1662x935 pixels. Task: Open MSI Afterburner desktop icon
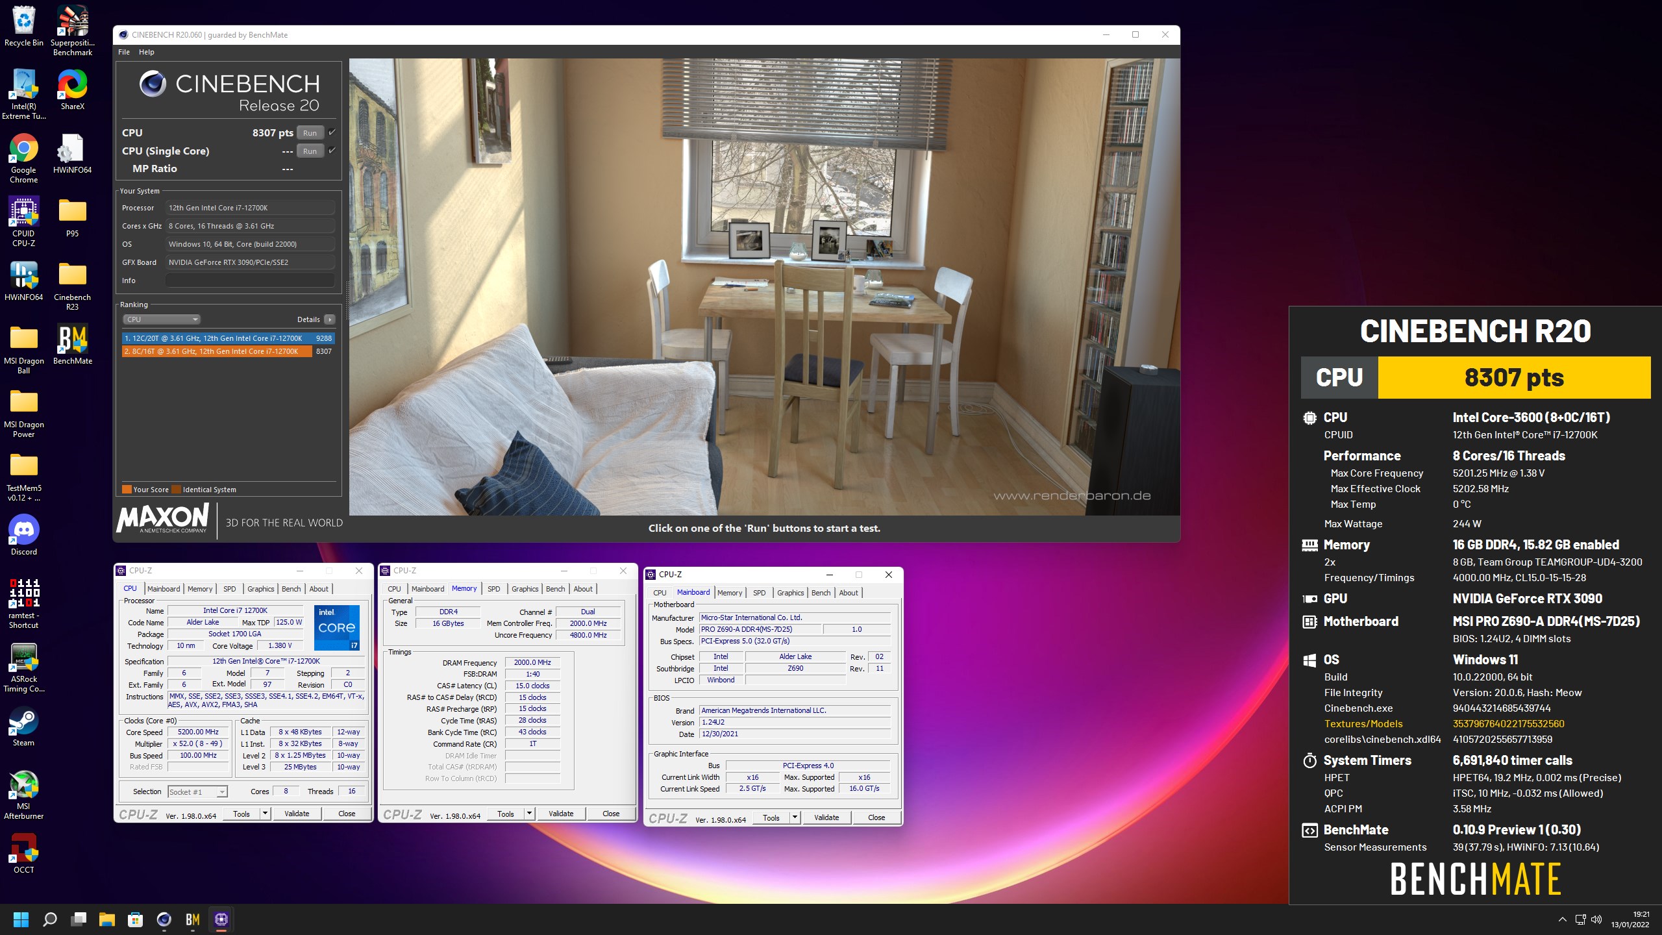pos(24,795)
